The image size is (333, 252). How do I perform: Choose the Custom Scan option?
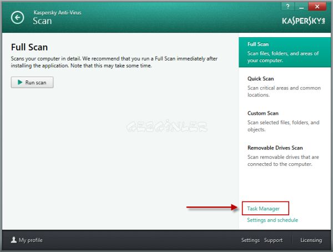(285, 121)
